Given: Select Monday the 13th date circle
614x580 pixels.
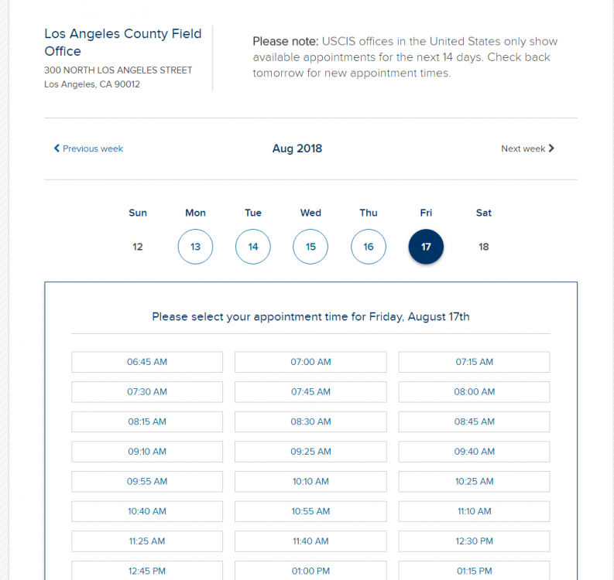Looking at the screenshot, I should click(x=195, y=247).
